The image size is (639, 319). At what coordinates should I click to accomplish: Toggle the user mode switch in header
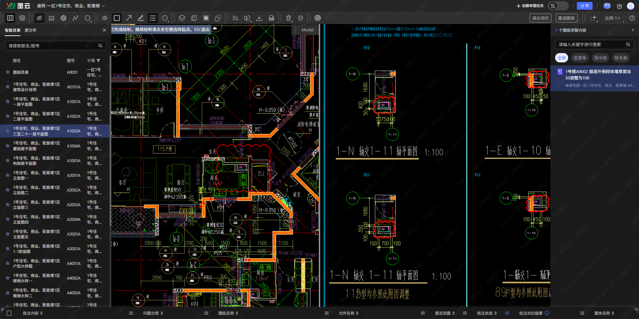559,6
